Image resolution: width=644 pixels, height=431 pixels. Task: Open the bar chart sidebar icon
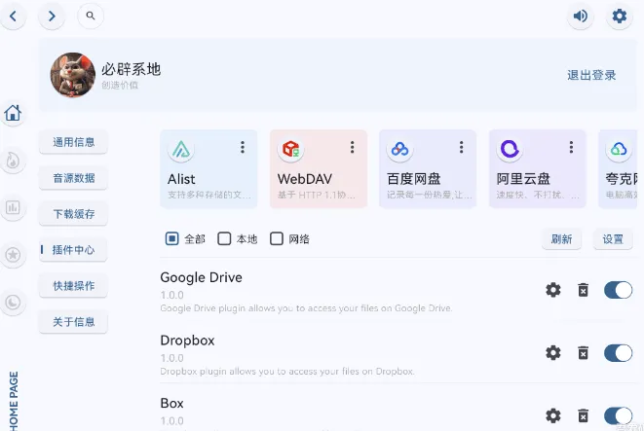13,207
